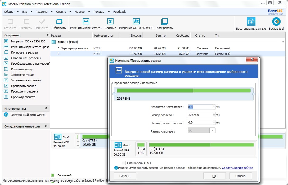Select Defragmentation (Дефрагментация) in the sidebar
Image resolution: width=288 pixels, height=185 pixels.
tap(22, 75)
